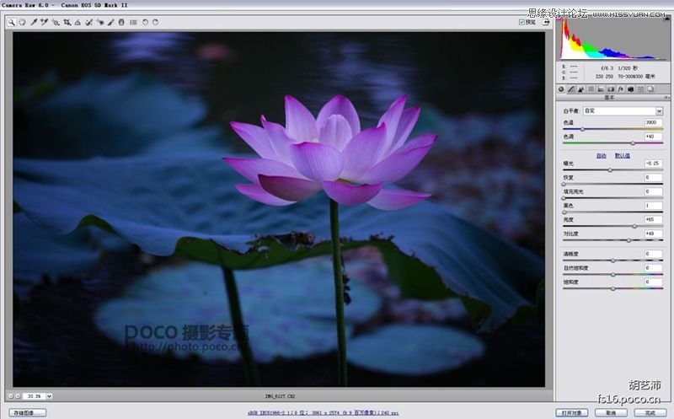Pick the White Balance eyedropper tool
The width and height of the screenshot is (674, 419).
tap(34, 22)
